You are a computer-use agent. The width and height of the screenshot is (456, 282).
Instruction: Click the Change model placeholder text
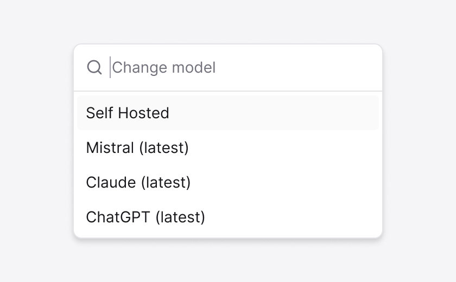[x=164, y=68]
